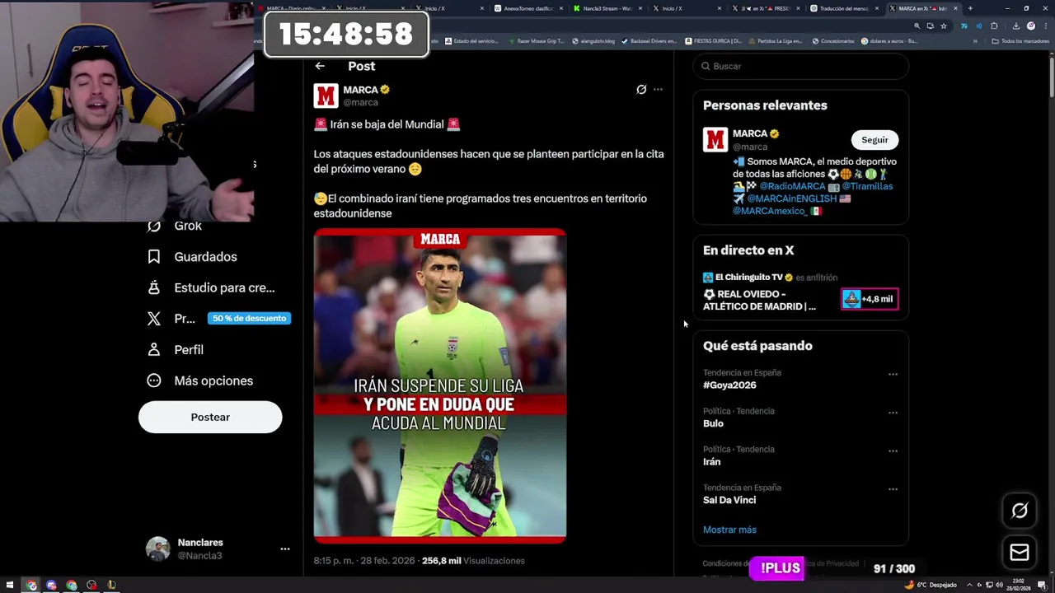Open Nanclares account switcher dots
The width and height of the screenshot is (1055, 593).
point(284,549)
